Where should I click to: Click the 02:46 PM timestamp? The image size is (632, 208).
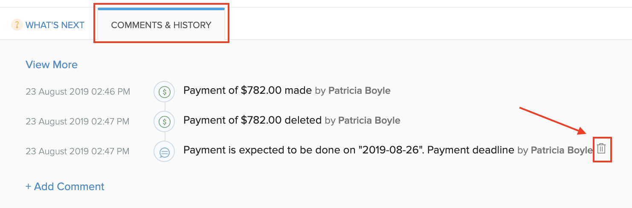(x=78, y=91)
